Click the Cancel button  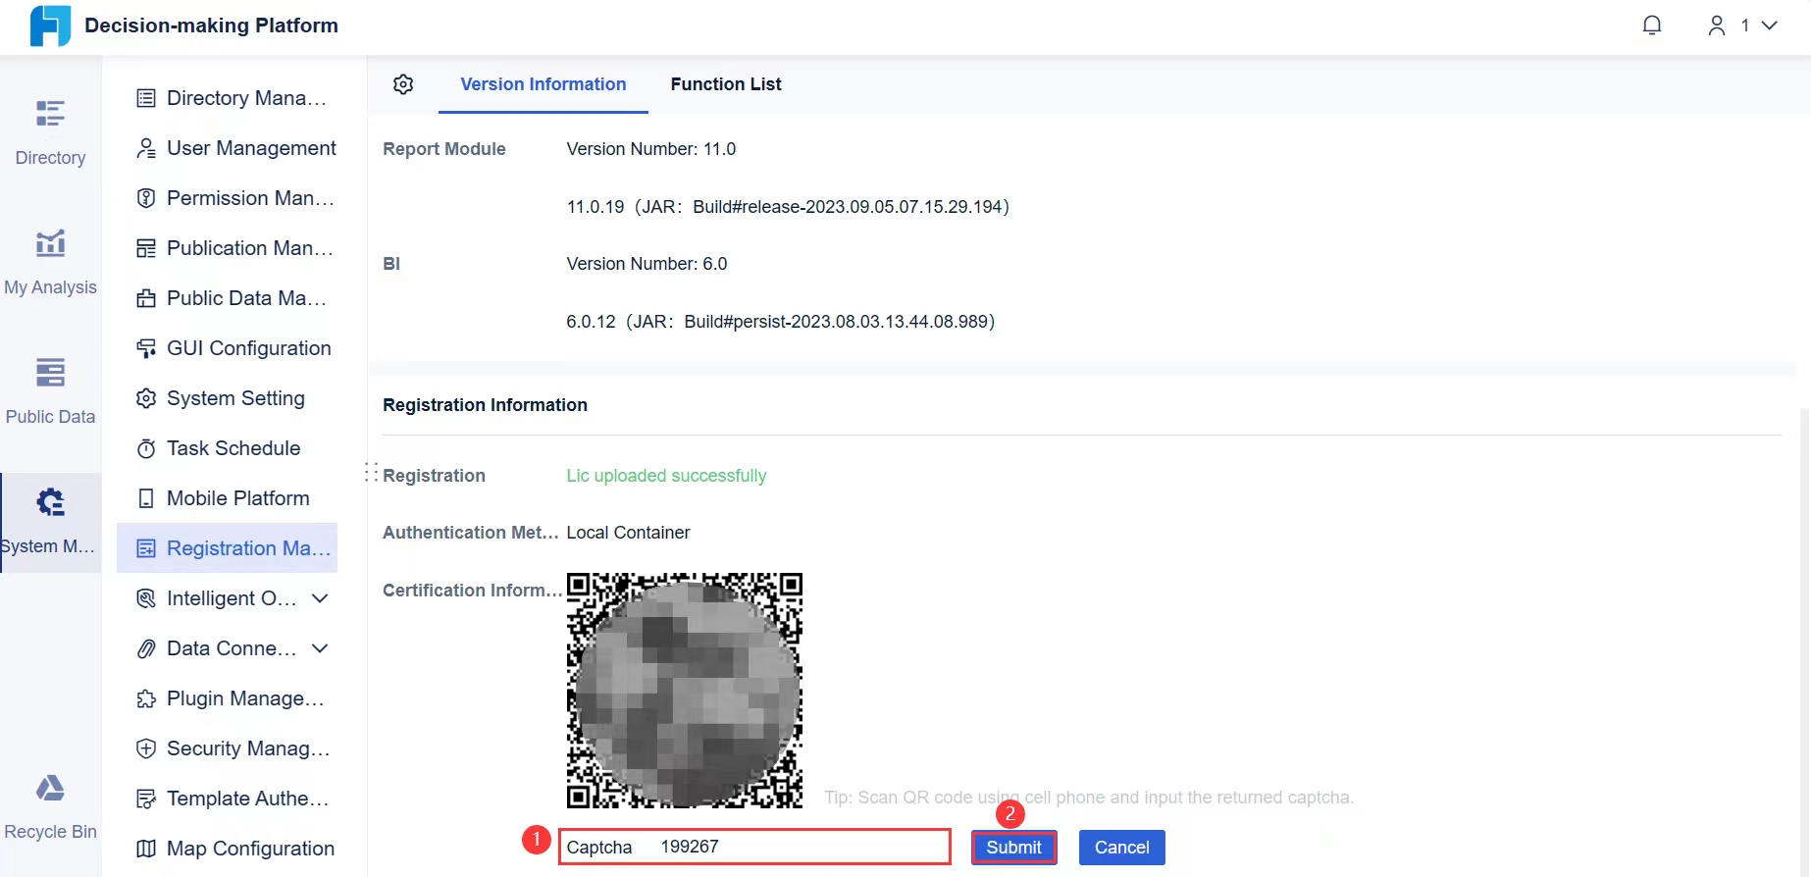[x=1122, y=848]
